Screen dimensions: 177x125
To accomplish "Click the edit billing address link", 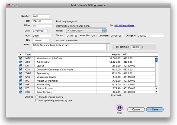I will click(124, 25).
